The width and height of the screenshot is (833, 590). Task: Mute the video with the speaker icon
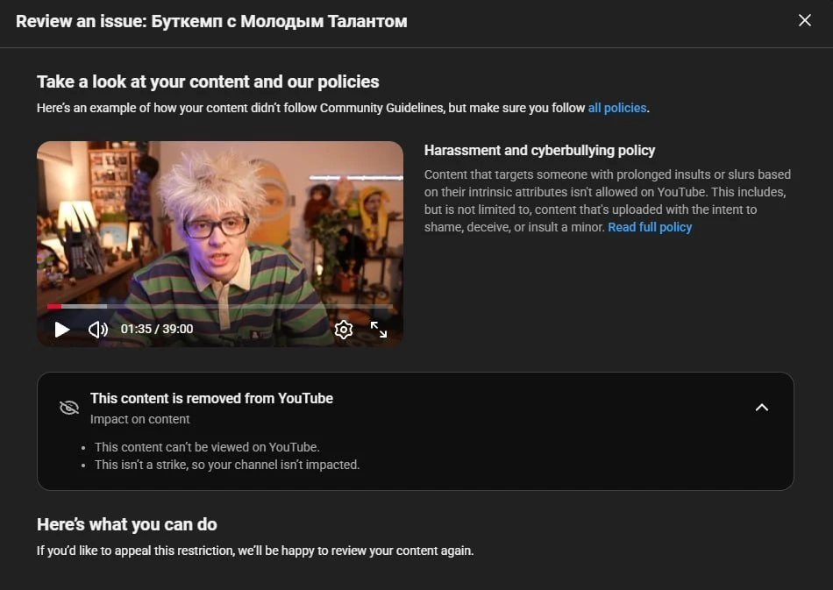(x=97, y=330)
